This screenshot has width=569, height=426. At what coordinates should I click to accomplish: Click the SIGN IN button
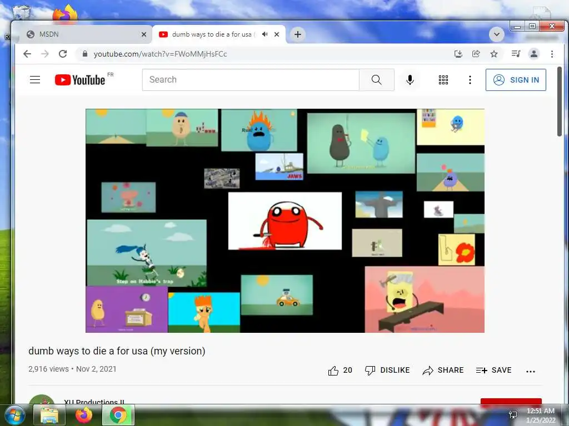click(x=516, y=80)
